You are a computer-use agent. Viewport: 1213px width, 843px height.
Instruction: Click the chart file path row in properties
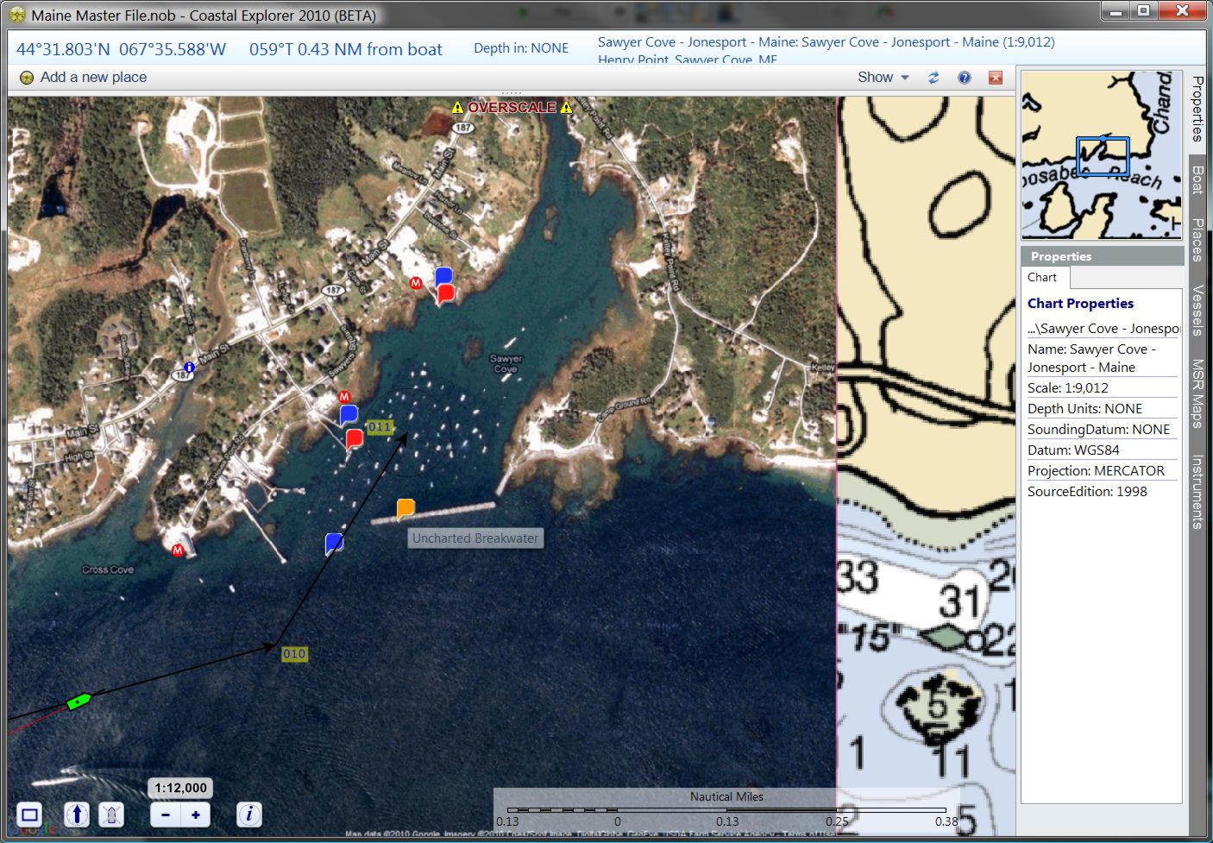(x=1102, y=329)
